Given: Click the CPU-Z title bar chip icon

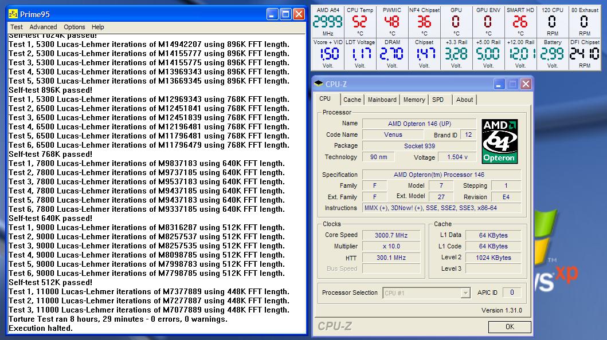Looking at the screenshot, I should coord(319,84).
